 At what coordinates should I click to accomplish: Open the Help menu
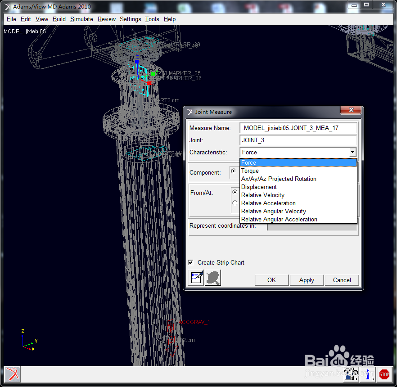(x=170, y=19)
